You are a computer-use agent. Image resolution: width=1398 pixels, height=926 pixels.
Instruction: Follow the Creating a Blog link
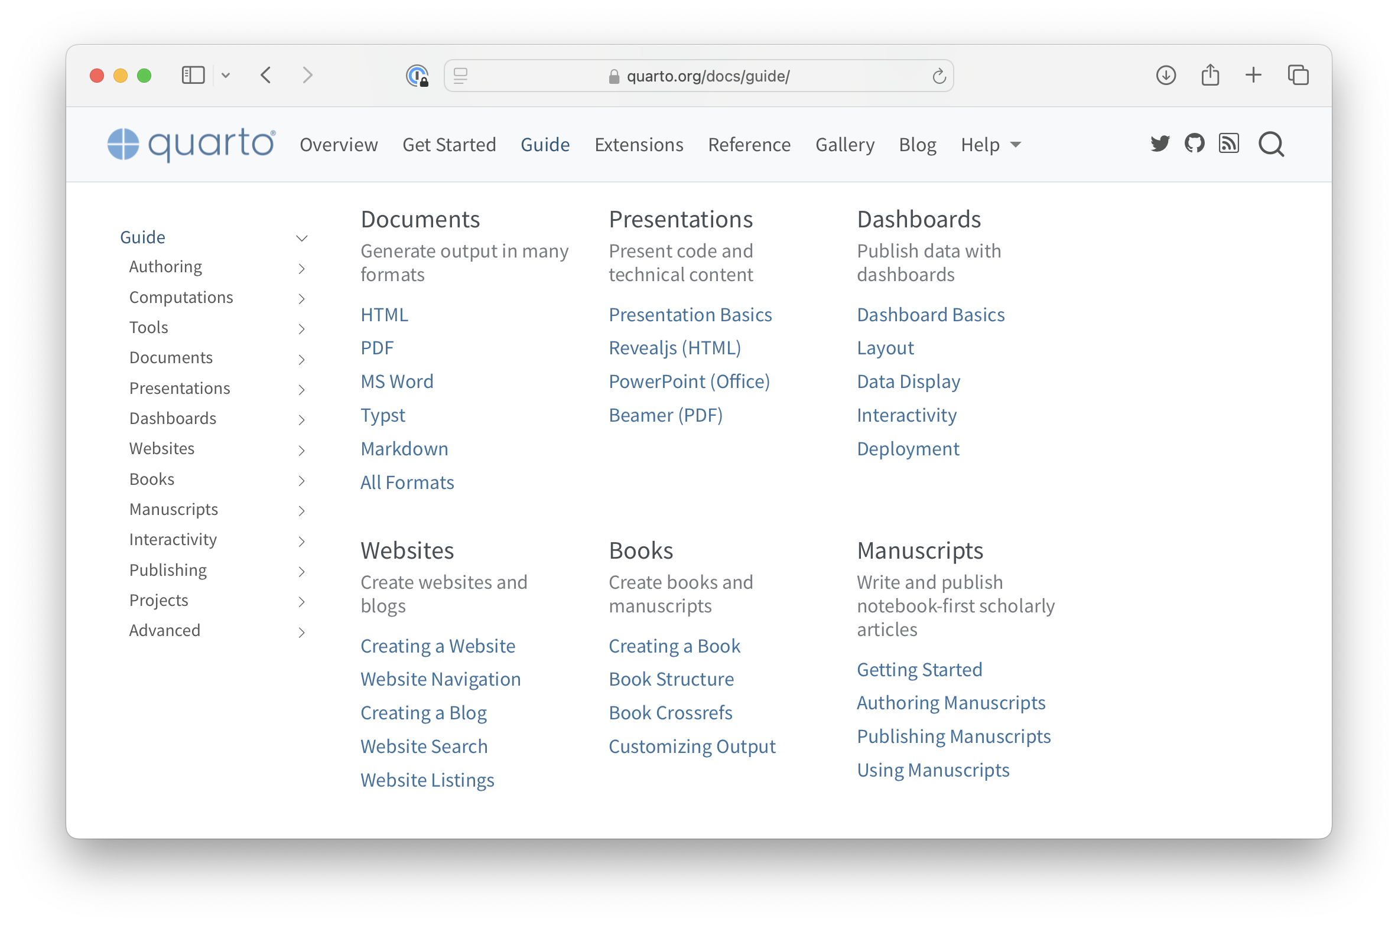424,713
